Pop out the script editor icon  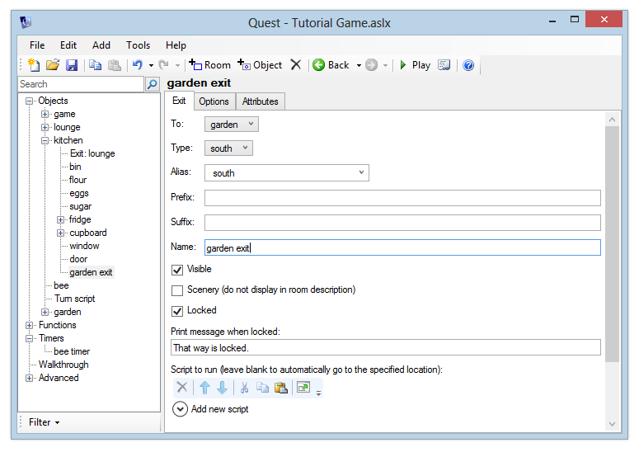point(303,387)
